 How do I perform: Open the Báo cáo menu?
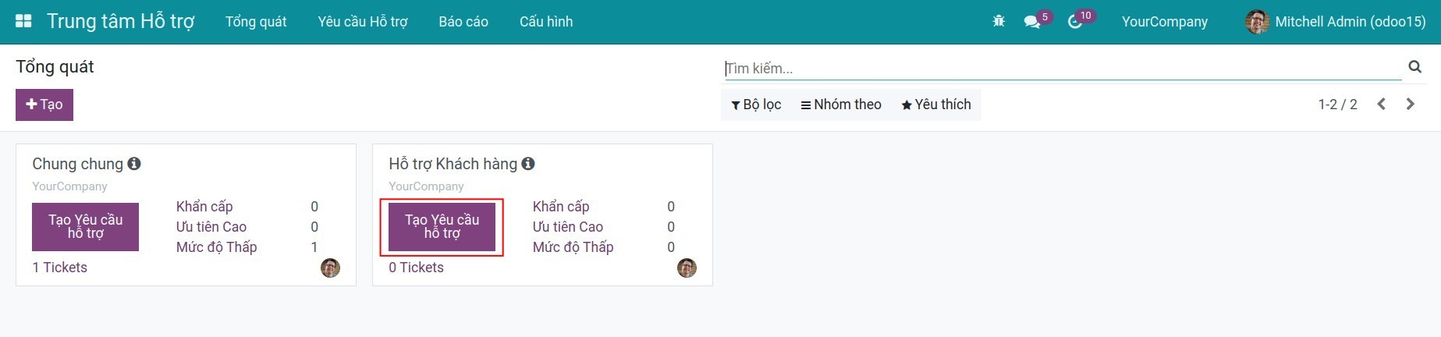463,22
